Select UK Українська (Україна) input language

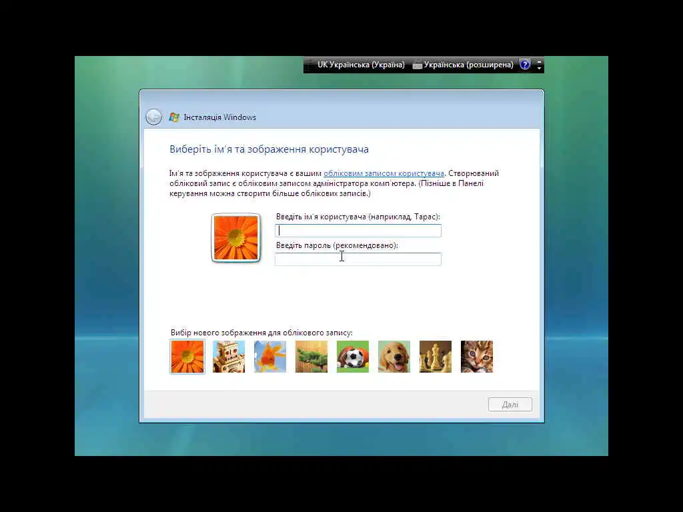[x=361, y=65]
